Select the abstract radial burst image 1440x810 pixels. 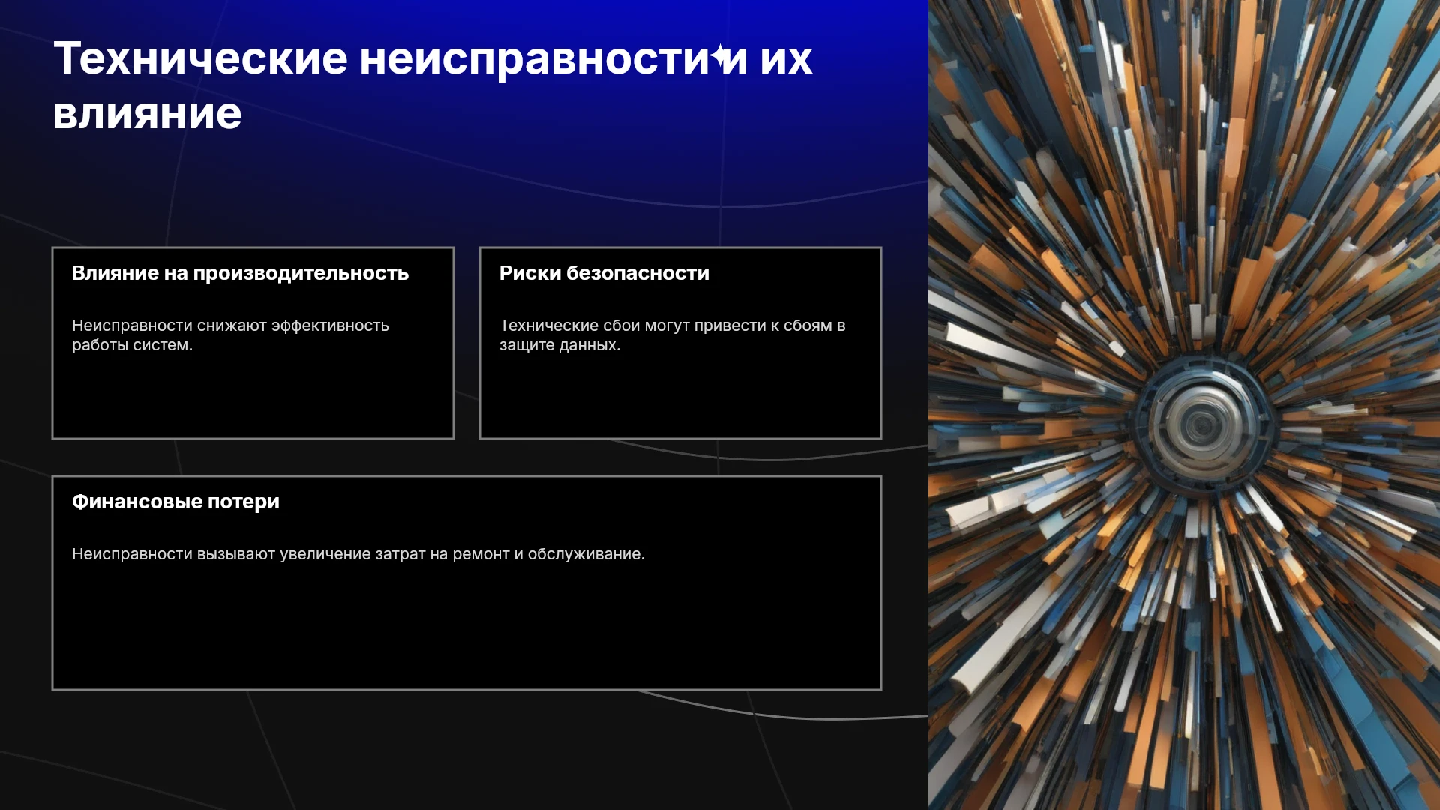tap(1184, 405)
